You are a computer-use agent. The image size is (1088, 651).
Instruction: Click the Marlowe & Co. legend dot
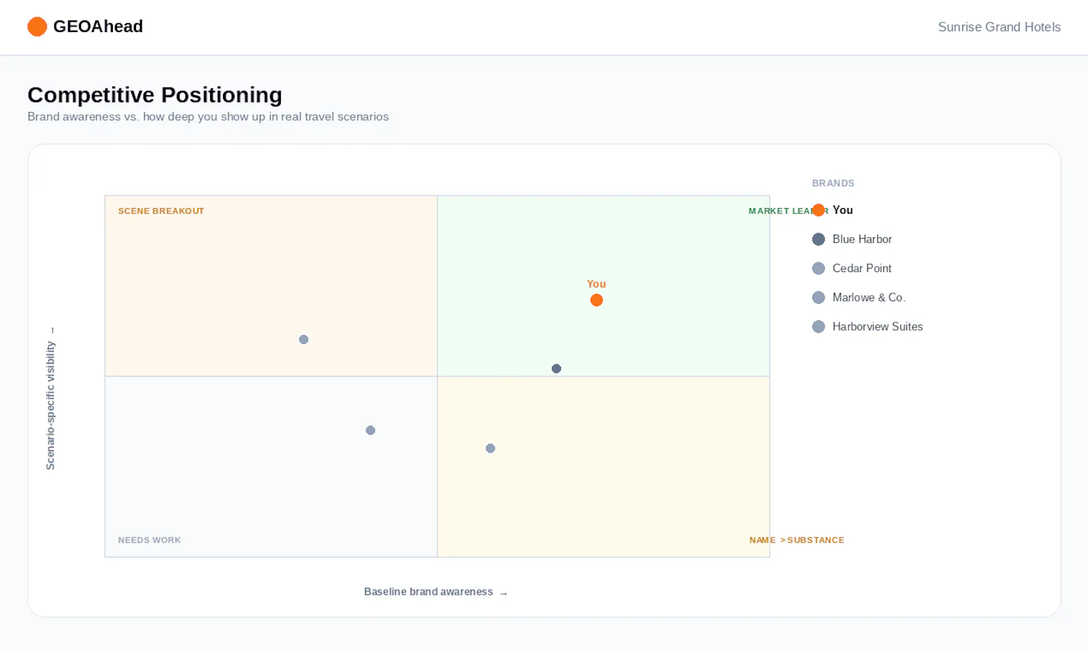(x=819, y=297)
